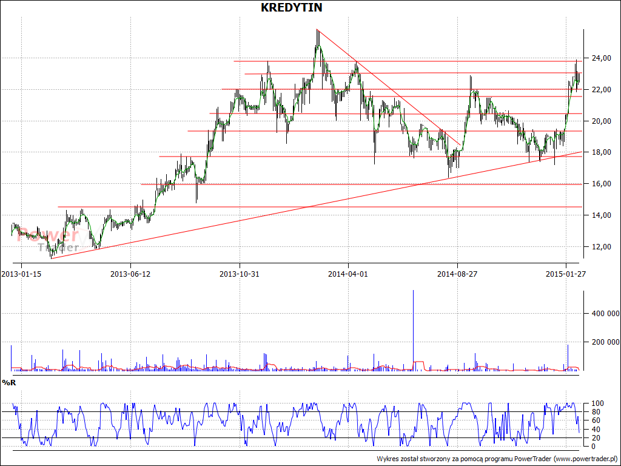Click the PowerTrader credit text in footer
621x466 pixels.
[x=497, y=459]
